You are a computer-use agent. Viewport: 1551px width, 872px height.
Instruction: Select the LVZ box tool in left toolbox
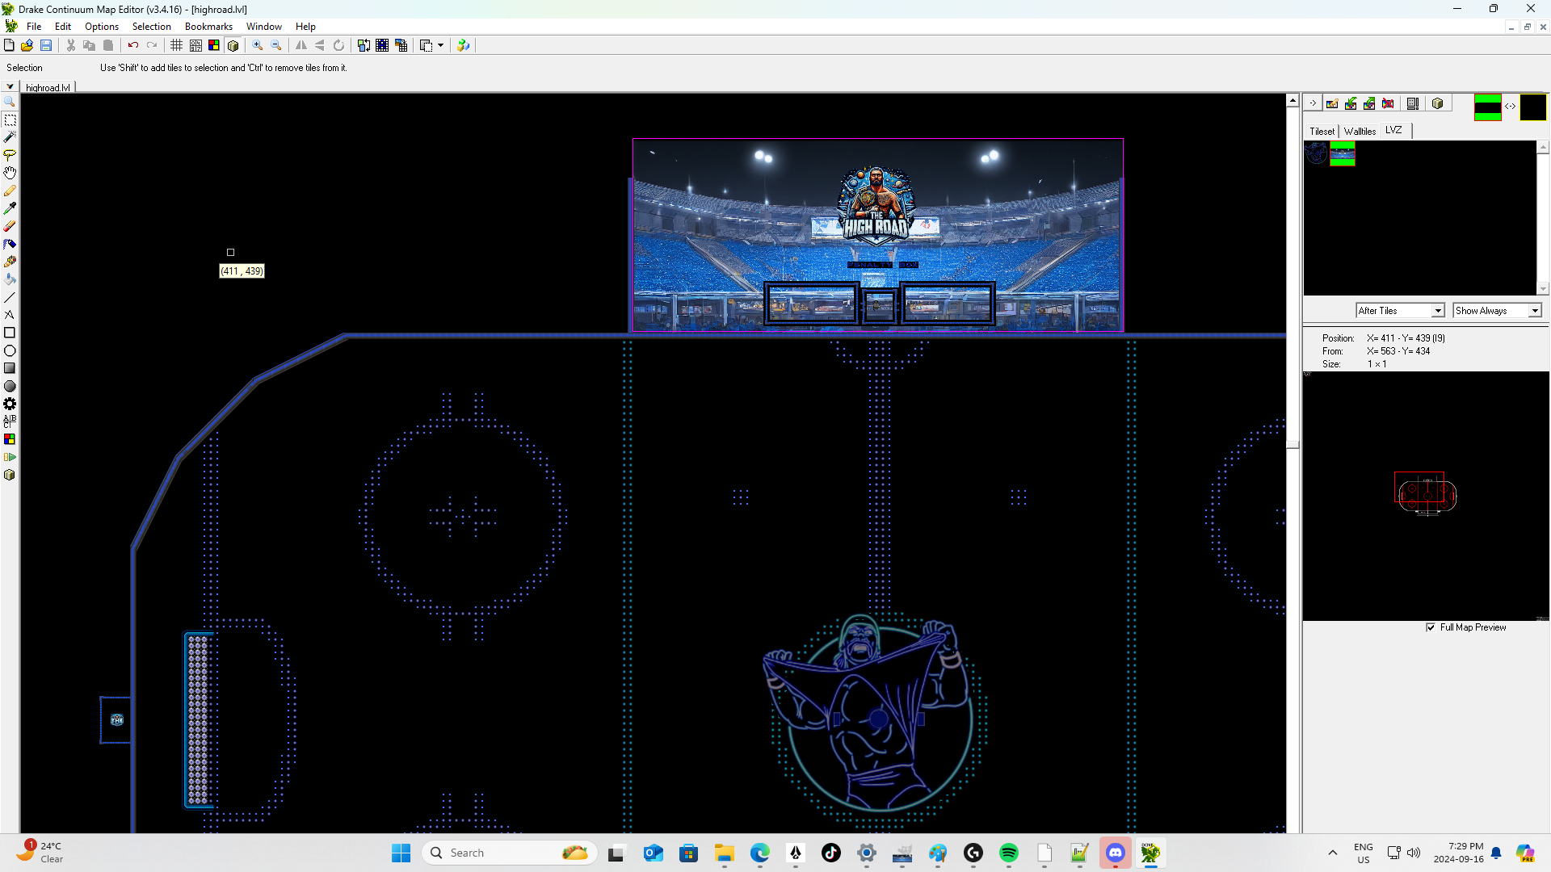tap(10, 475)
